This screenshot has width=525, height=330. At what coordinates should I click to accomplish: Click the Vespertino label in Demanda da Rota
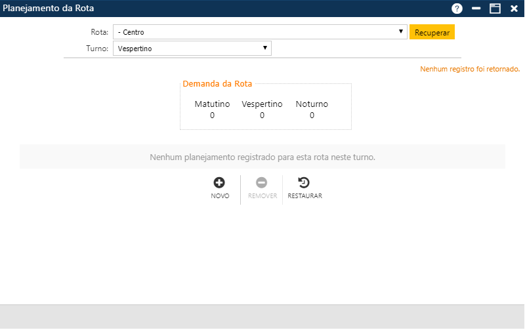coord(262,104)
